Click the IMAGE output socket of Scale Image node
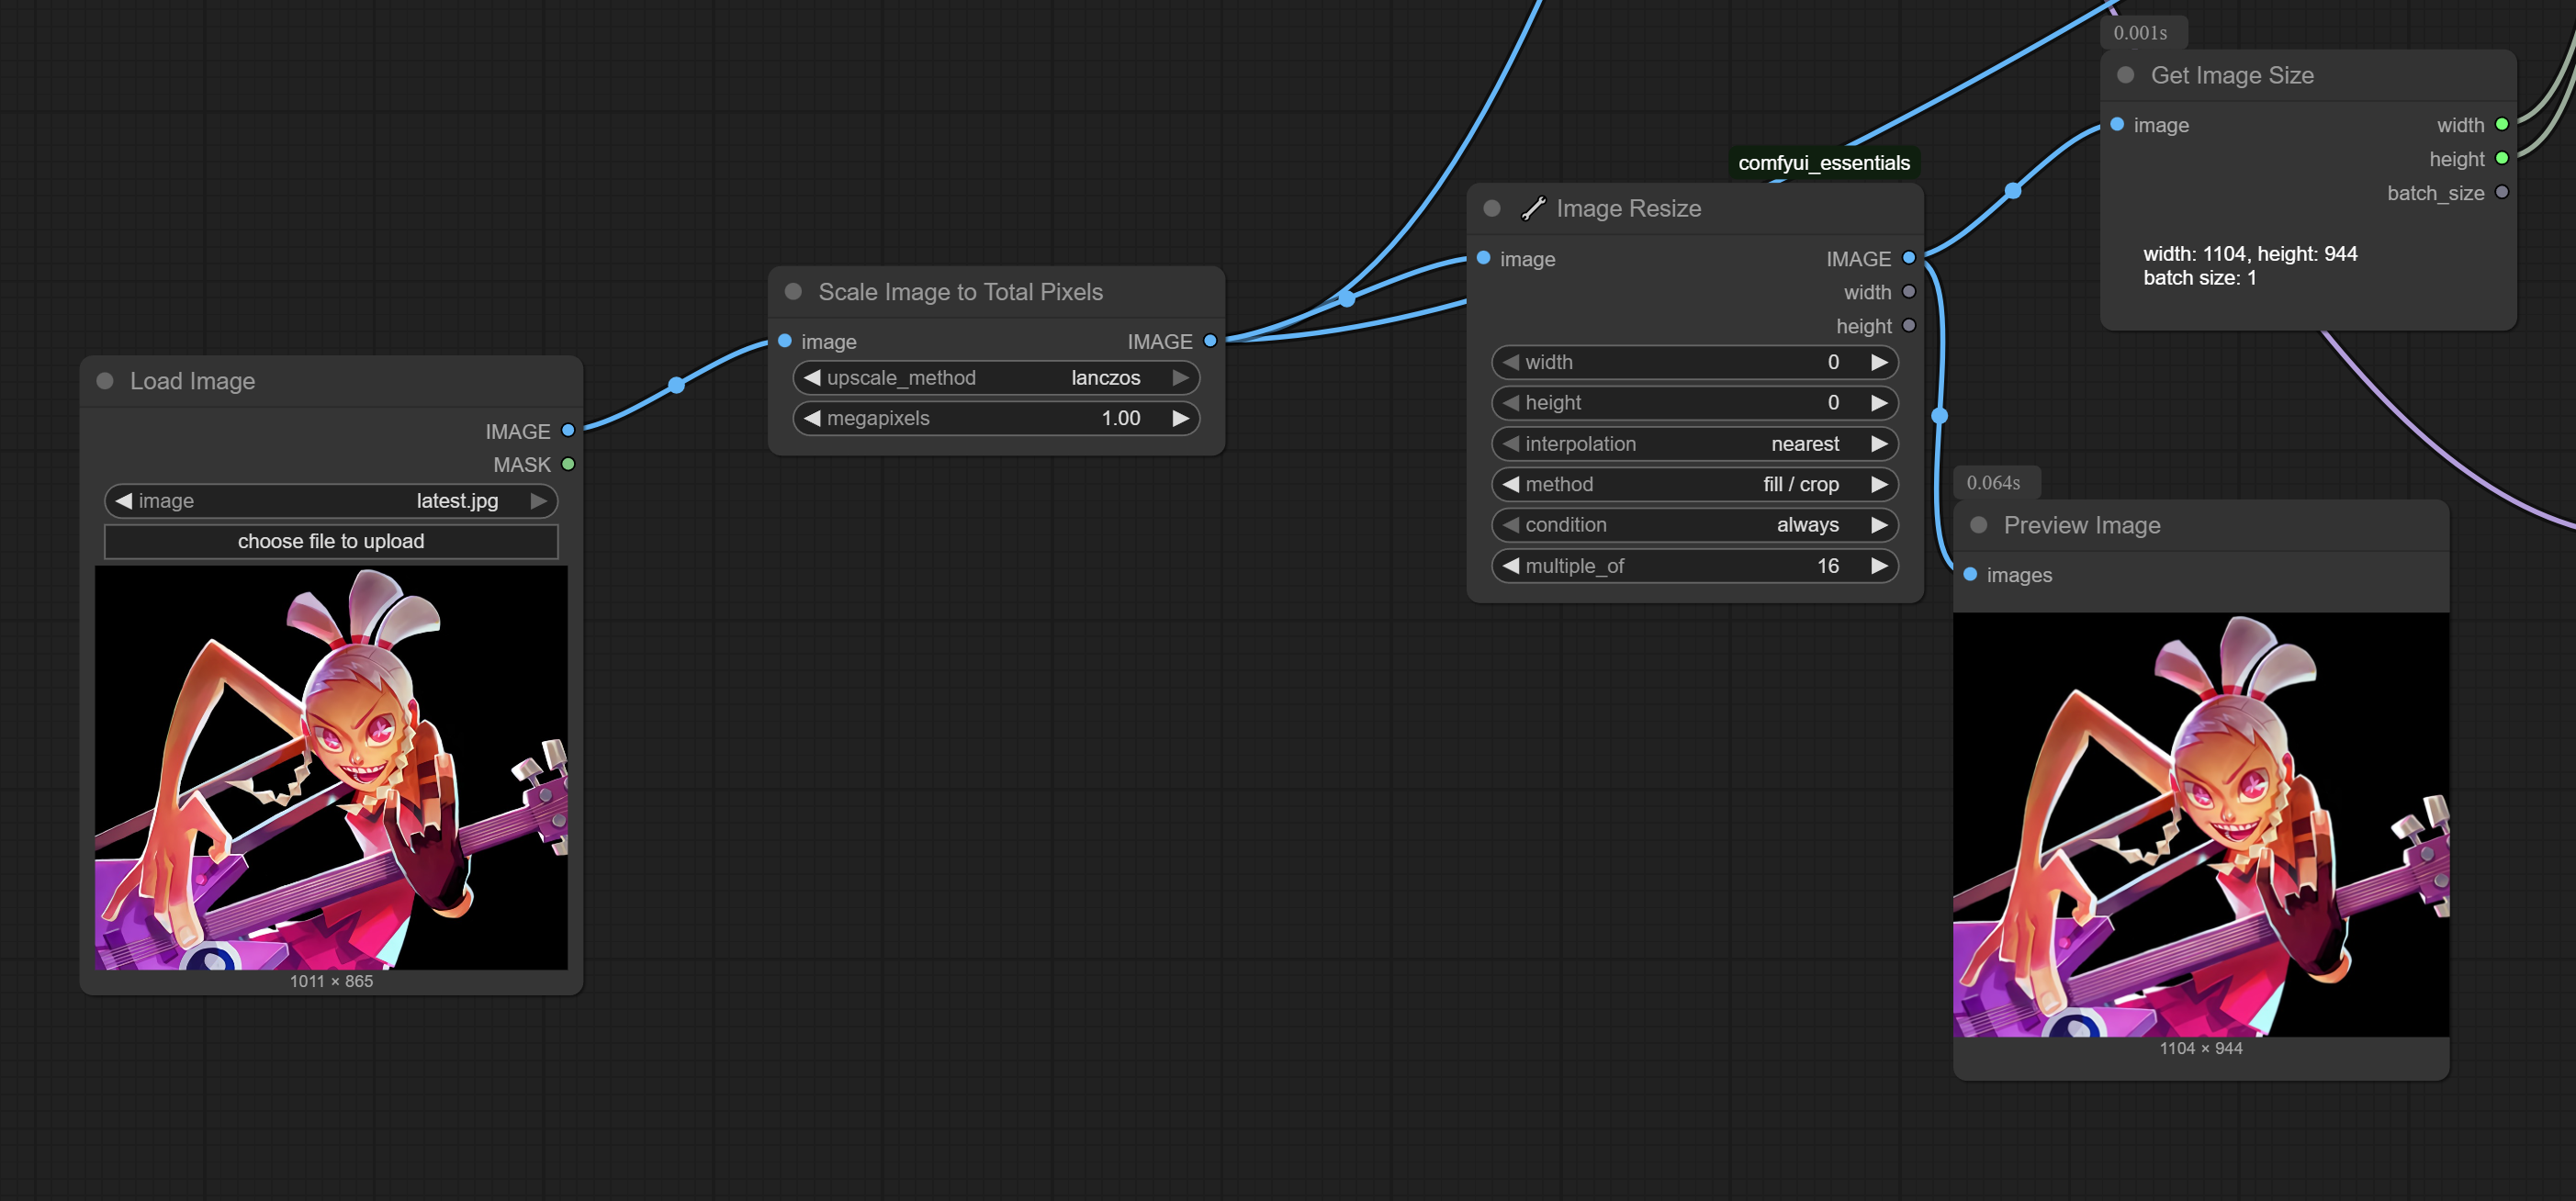This screenshot has height=1201, width=2576. click(x=1210, y=341)
